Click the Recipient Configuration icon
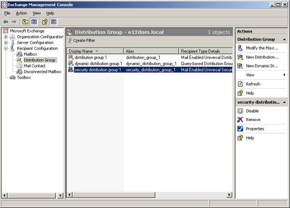This screenshot has width=290, height=208. click(x=13, y=48)
